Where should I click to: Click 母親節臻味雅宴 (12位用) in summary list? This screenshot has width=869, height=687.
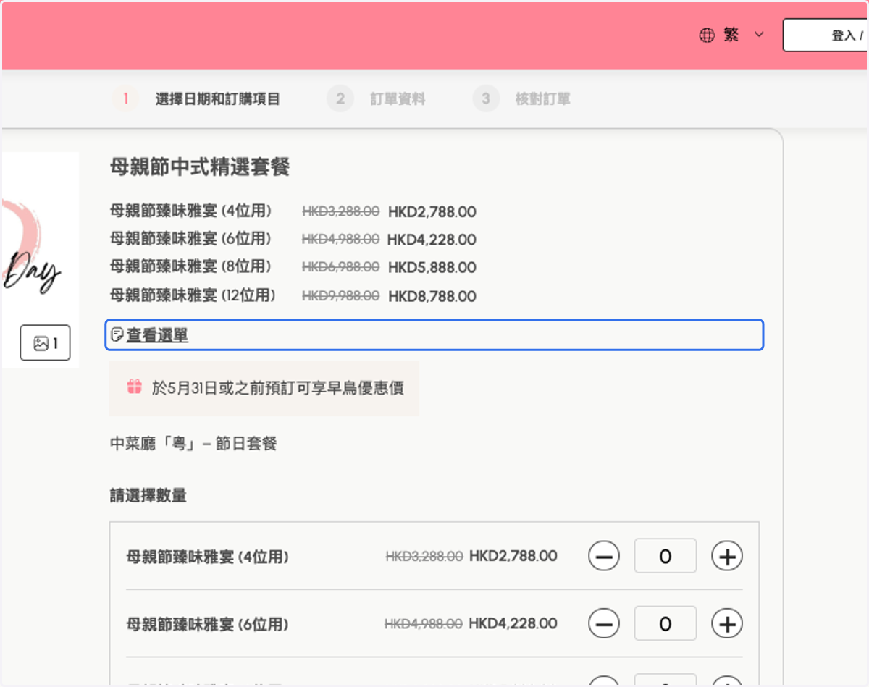click(193, 295)
